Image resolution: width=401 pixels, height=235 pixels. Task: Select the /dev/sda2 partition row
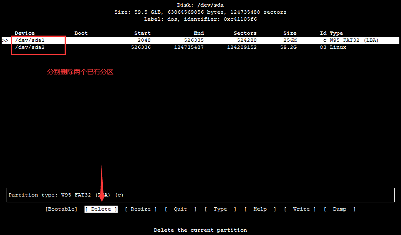point(30,47)
